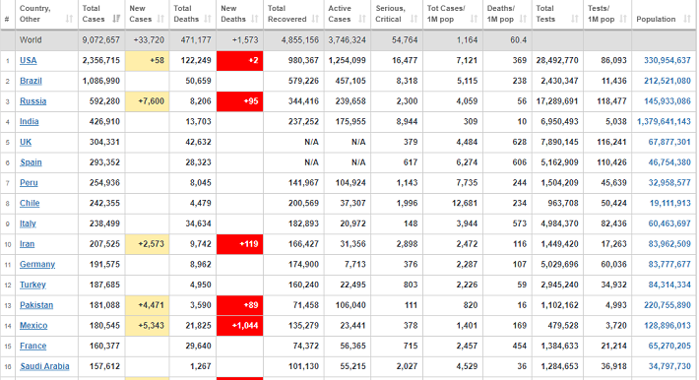The width and height of the screenshot is (699, 380).
Task: Click the Chile country link
Action: 30,204
